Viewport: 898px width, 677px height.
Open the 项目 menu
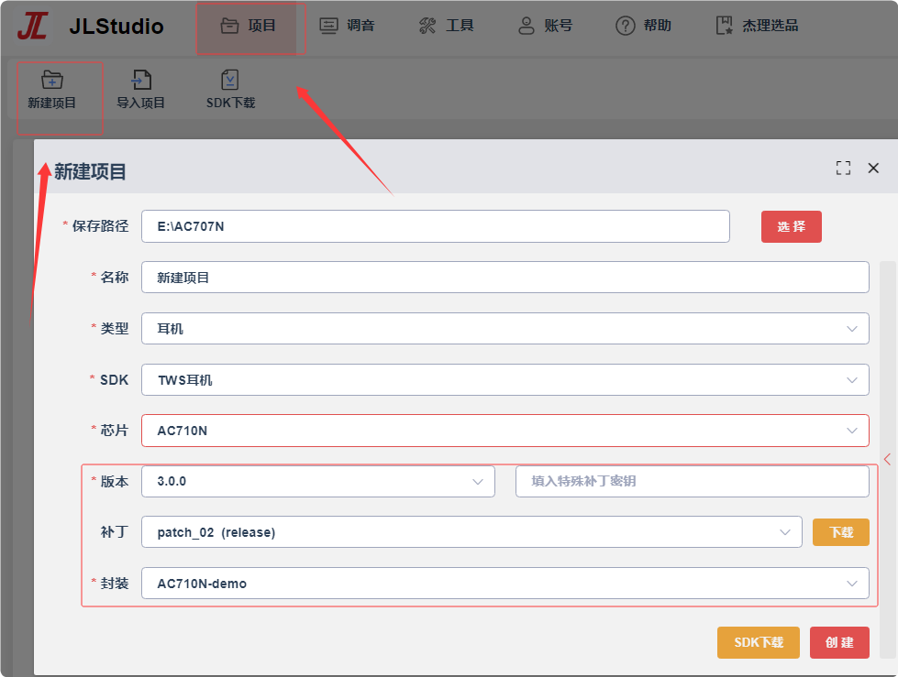coord(249,26)
